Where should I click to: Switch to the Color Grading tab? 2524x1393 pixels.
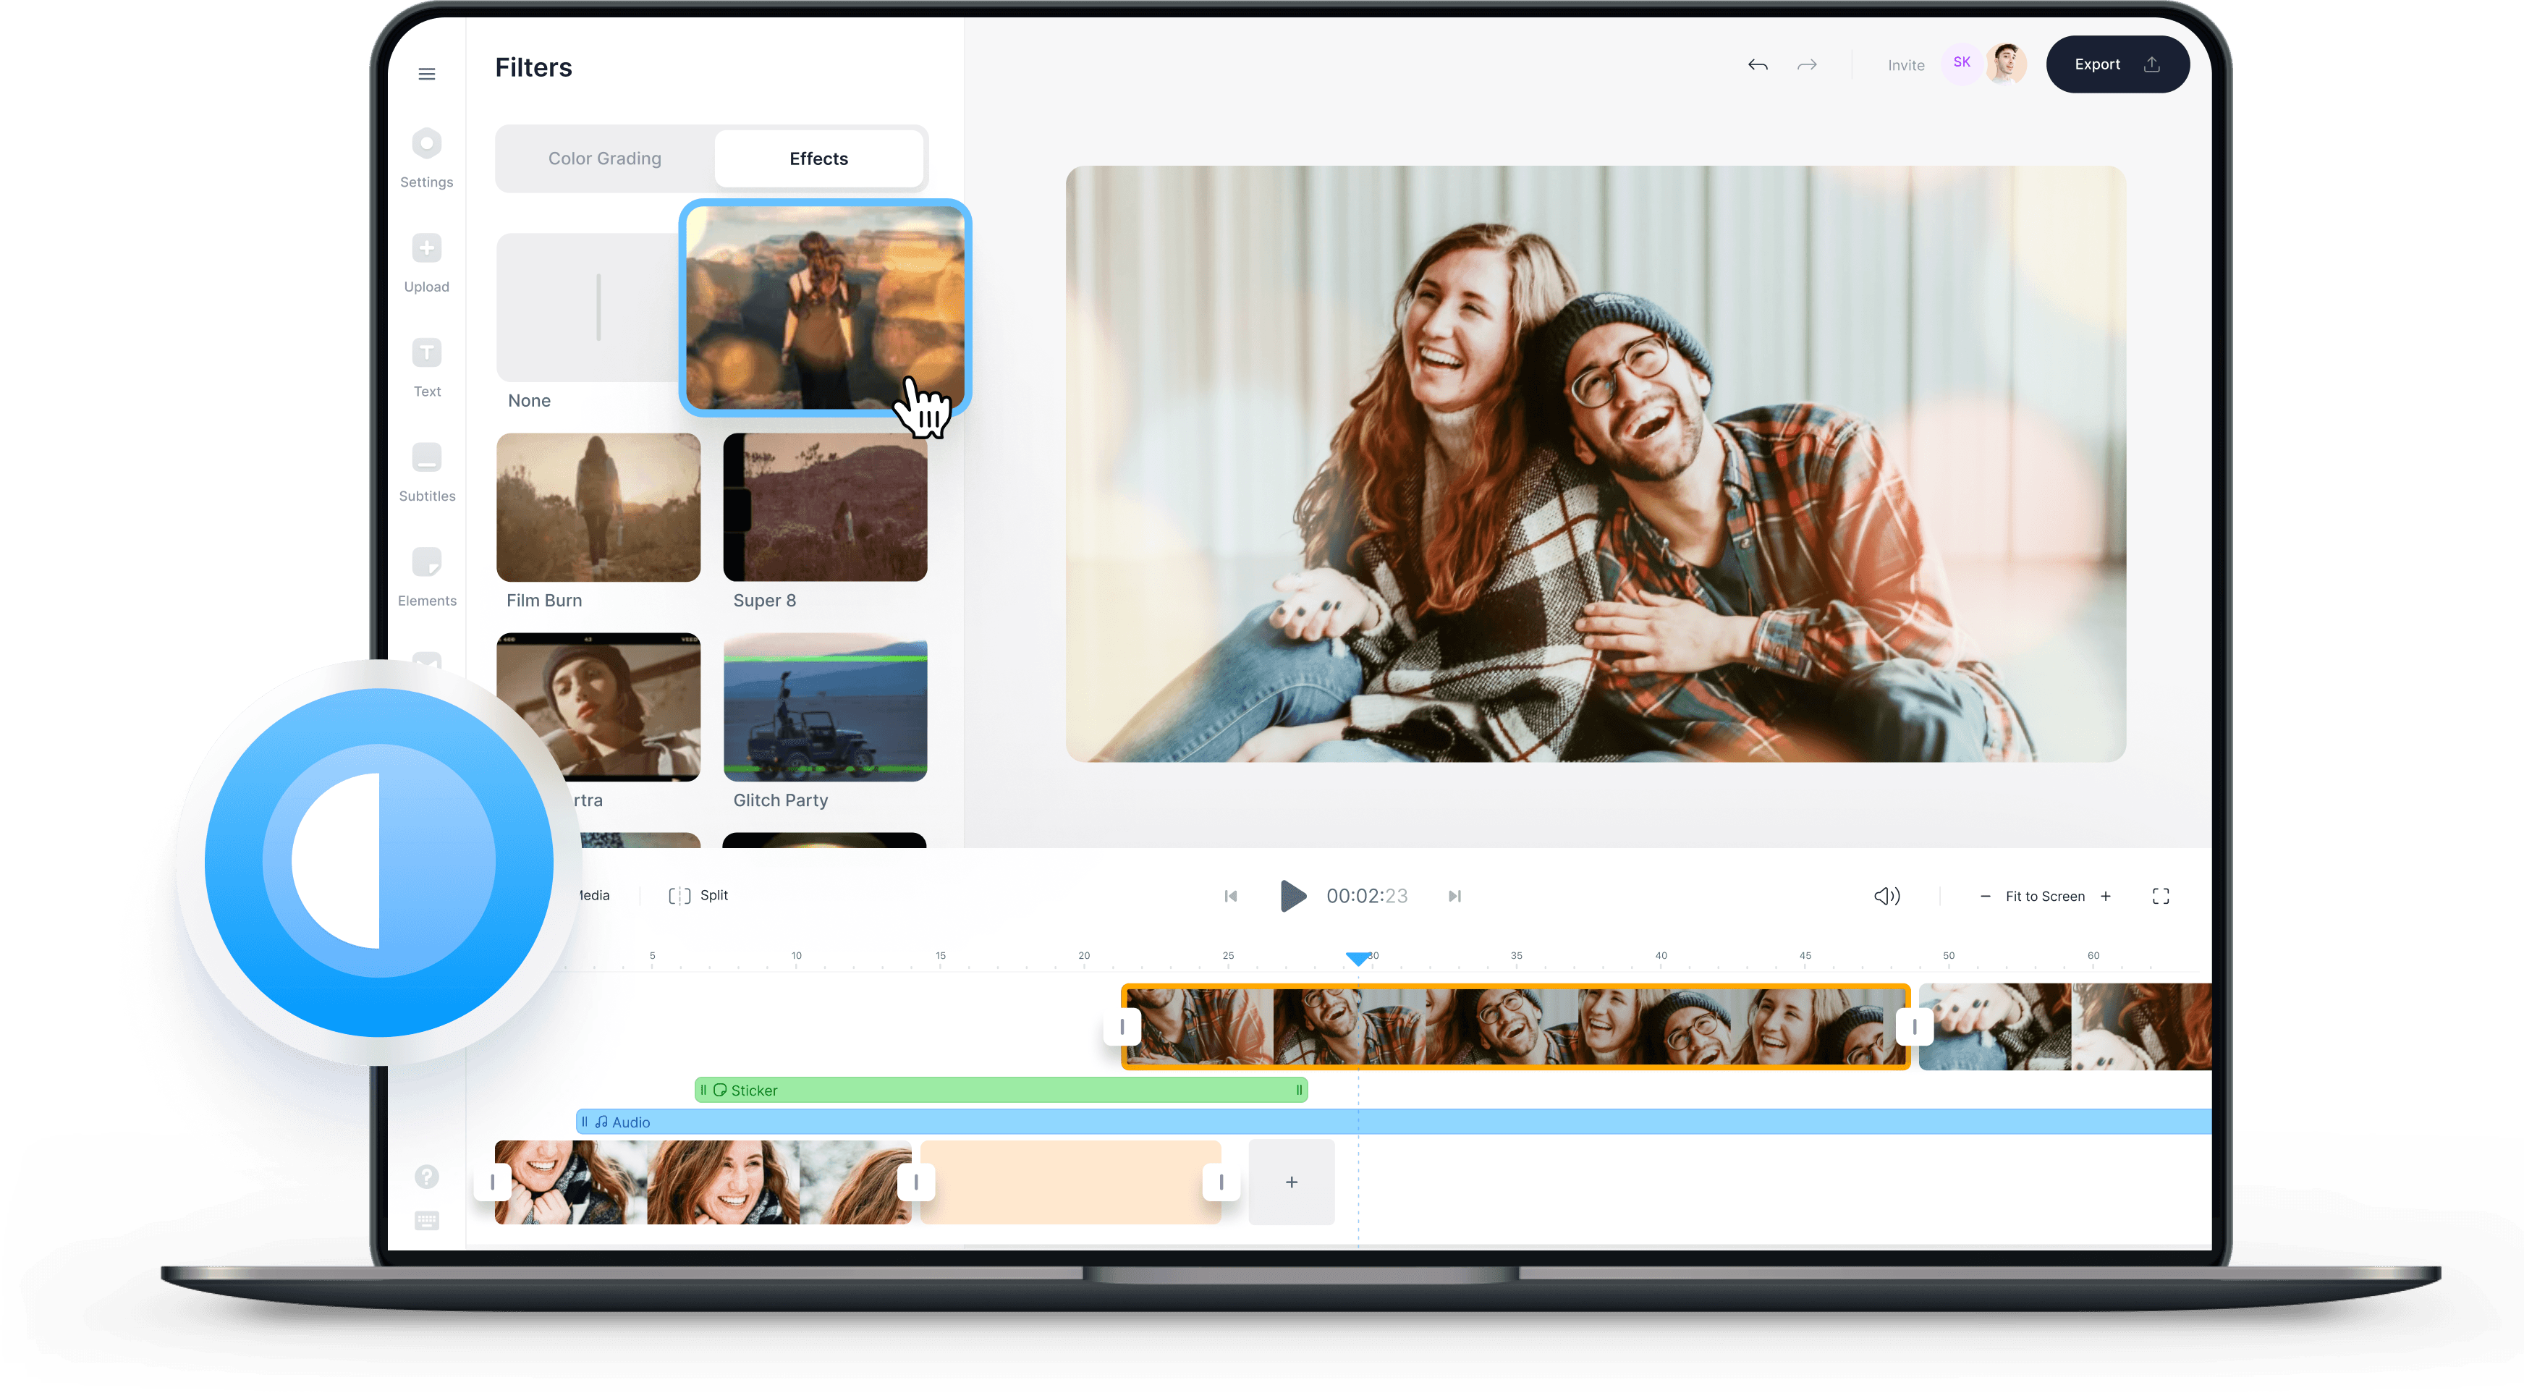(x=604, y=158)
